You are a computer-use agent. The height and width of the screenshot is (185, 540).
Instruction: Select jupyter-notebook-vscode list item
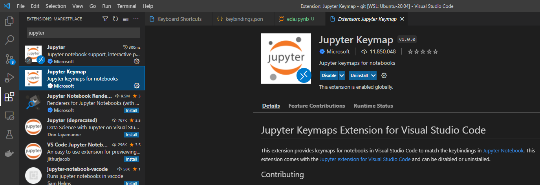pyautogui.click(x=82, y=174)
